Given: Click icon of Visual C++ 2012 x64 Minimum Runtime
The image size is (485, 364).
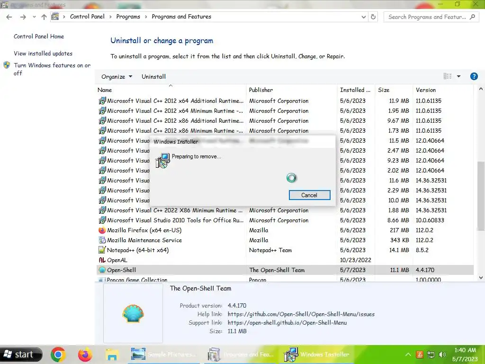Looking at the screenshot, I should pos(102,111).
